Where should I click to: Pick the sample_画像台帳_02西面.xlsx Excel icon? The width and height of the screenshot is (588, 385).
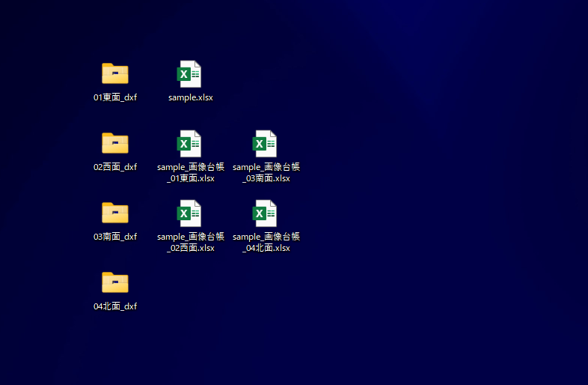pyautogui.click(x=190, y=213)
